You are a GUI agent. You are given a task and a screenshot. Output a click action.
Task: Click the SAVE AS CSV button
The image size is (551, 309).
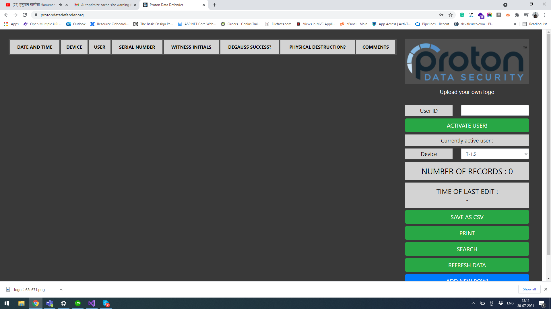[x=467, y=217]
